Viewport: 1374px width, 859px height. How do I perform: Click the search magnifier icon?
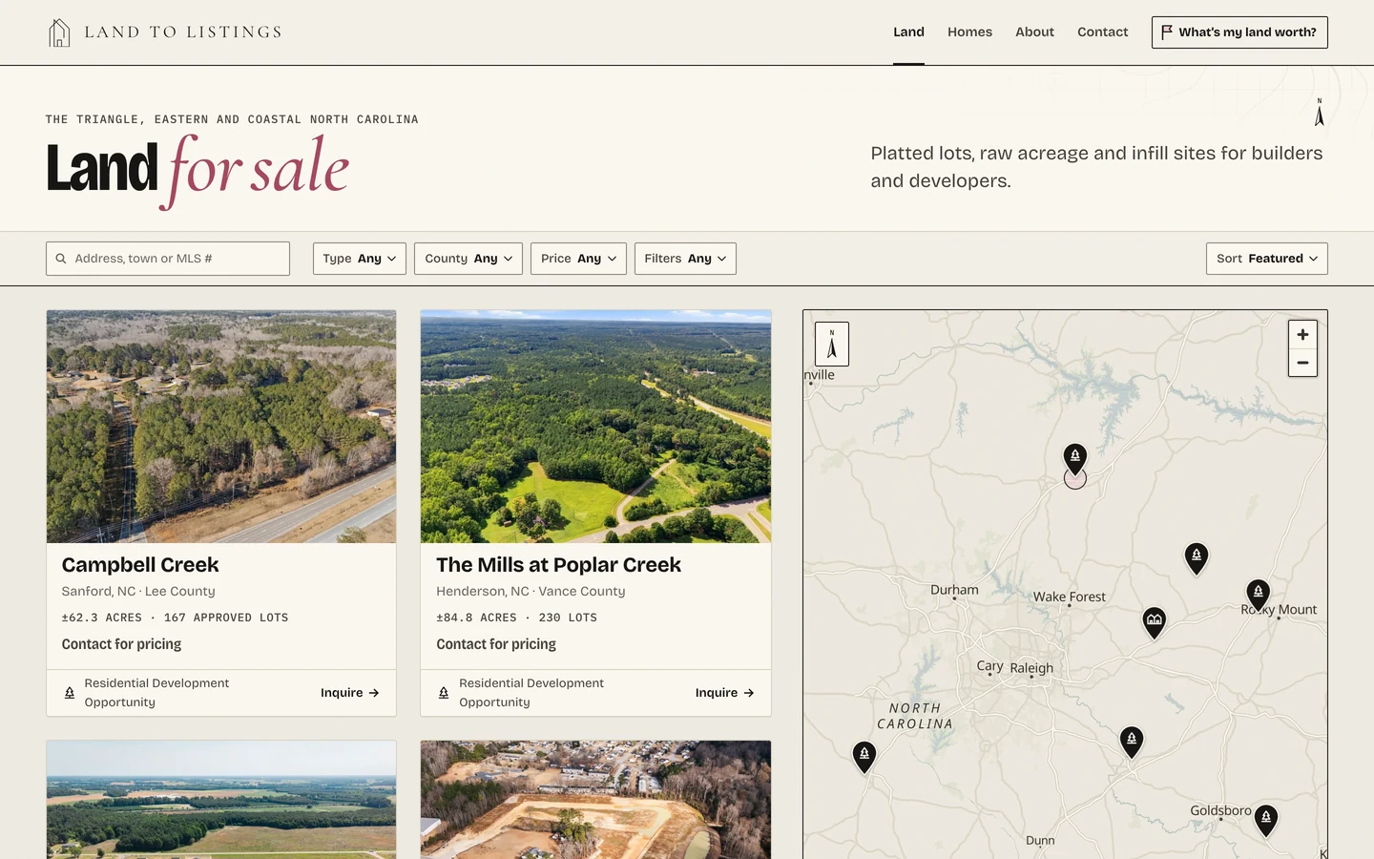(x=61, y=259)
